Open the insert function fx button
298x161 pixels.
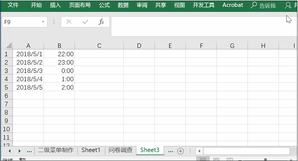click(x=101, y=22)
